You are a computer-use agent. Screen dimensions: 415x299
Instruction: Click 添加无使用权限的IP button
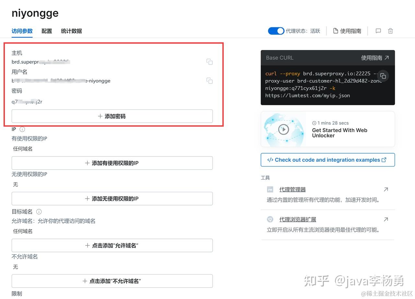point(112,199)
